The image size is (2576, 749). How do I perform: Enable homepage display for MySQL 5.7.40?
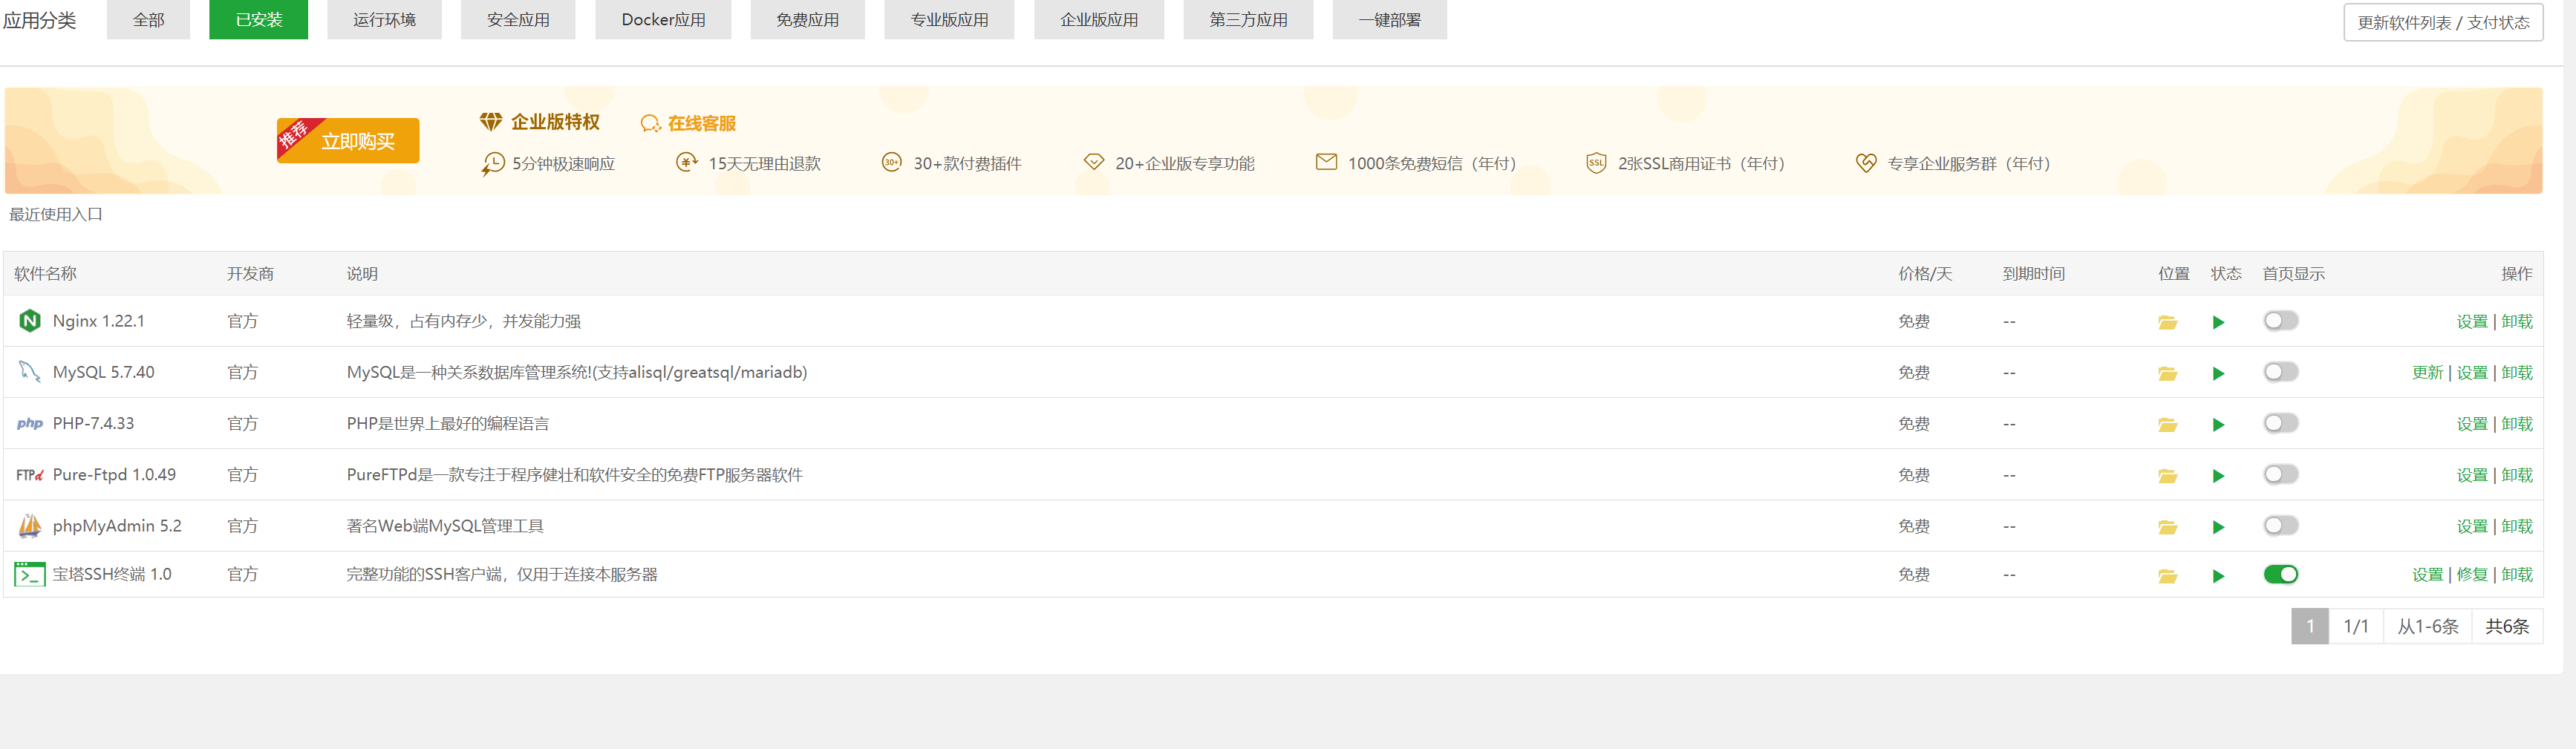(x=2281, y=372)
